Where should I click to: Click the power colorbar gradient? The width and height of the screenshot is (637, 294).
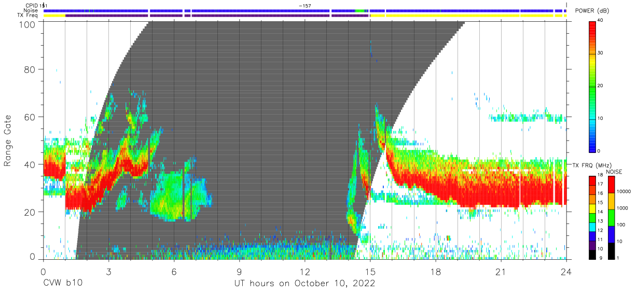pos(593,86)
